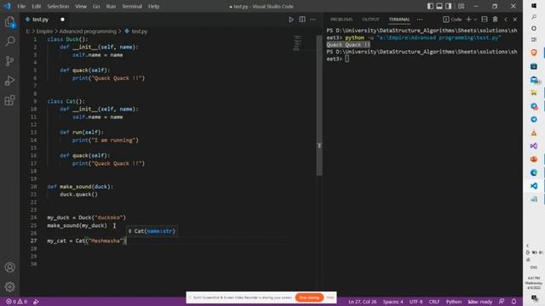Image resolution: width=545 pixels, height=306 pixels.
Task: Open the View menu
Action: point(81,6)
